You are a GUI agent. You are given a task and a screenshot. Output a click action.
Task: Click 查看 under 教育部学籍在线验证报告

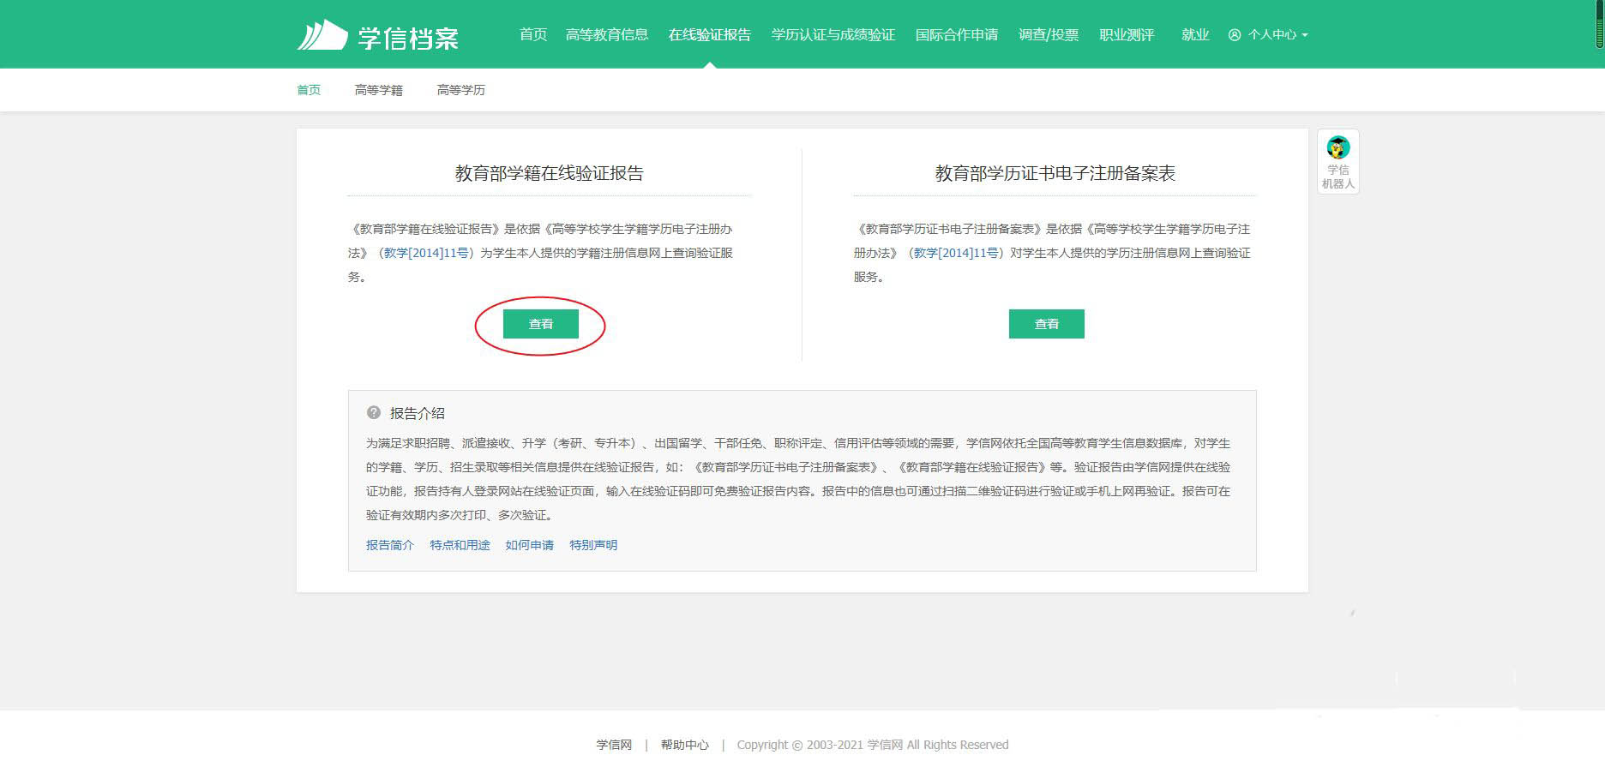click(541, 324)
